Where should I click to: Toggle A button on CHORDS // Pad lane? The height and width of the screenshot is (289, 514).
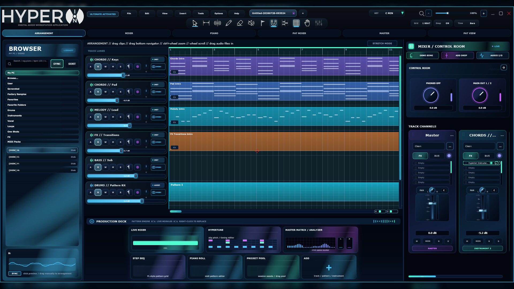point(90,92)
